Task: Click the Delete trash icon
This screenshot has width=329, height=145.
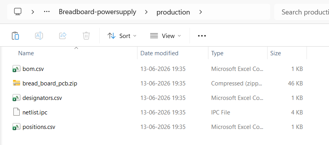Action: 86,36
